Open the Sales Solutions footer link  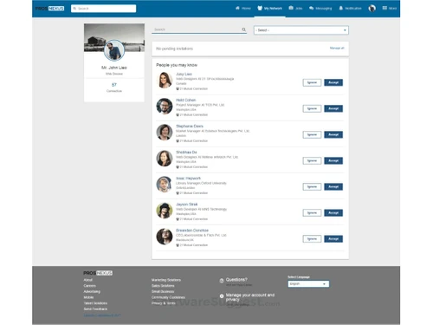click(x=163, y=286)
